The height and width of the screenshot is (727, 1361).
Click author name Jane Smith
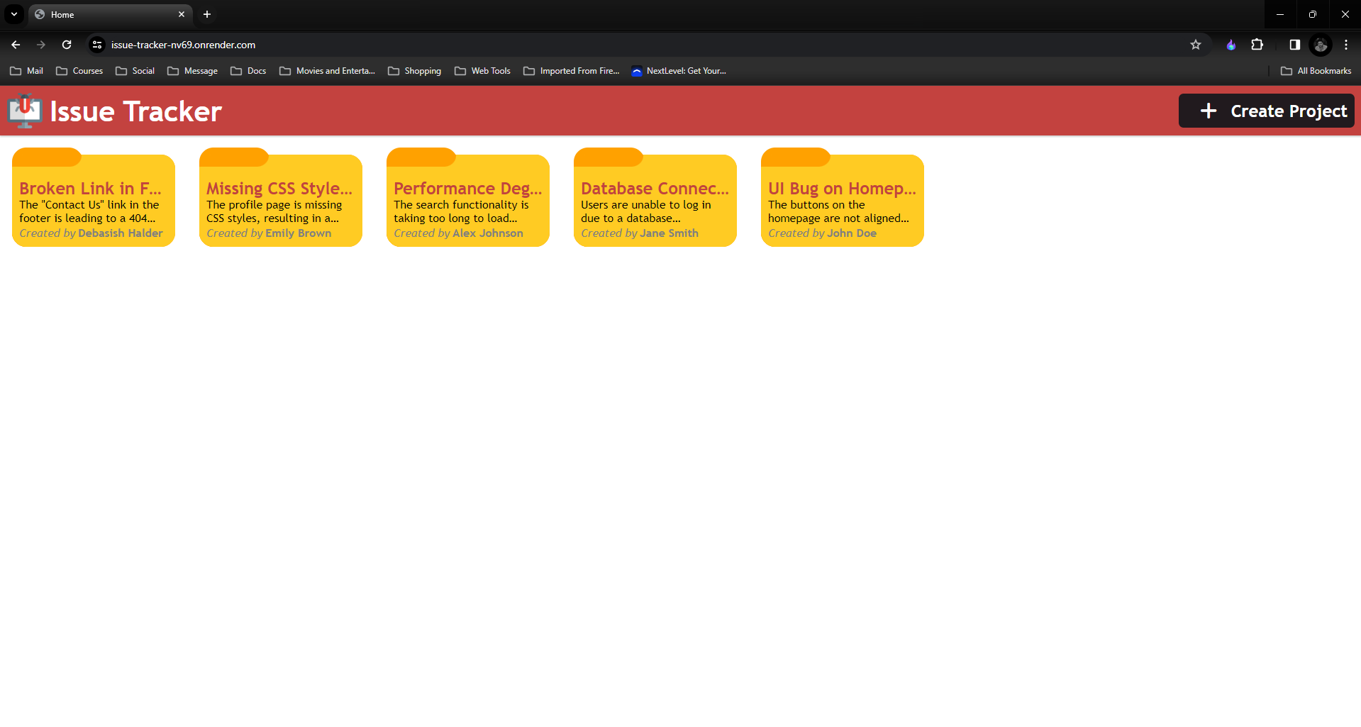tap(670, 233)
